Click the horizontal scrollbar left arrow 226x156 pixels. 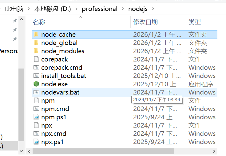tap(29, 151)
